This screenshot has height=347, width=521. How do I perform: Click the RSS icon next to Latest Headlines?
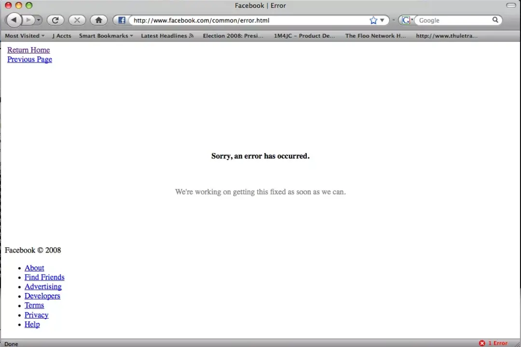pyautogui.click(x=191, y=35)
